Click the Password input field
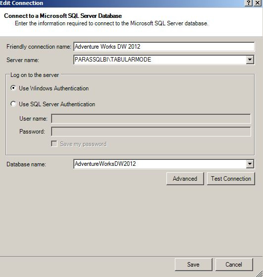263x277 pixels. click(x=151, y=132)
